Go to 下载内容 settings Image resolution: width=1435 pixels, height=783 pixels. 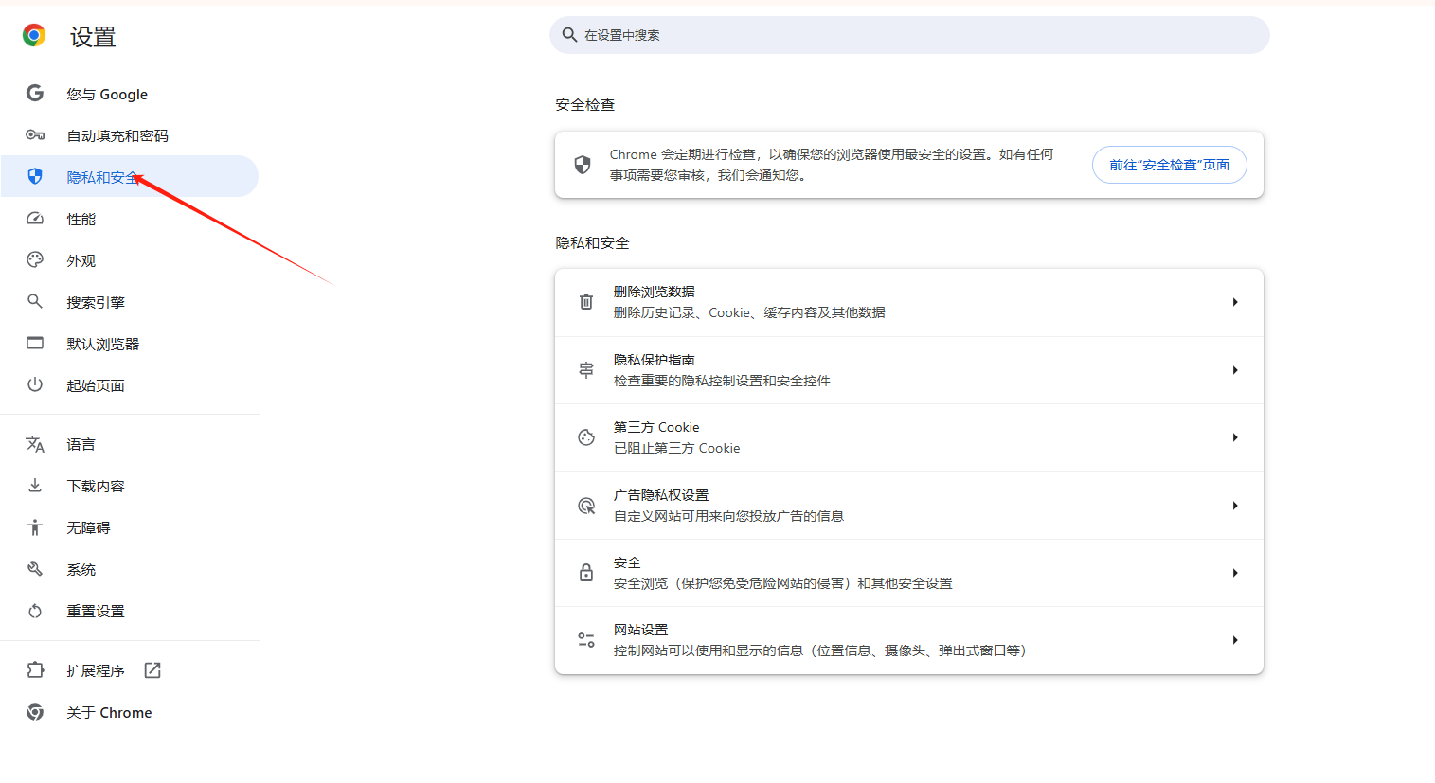coord(129,486)
